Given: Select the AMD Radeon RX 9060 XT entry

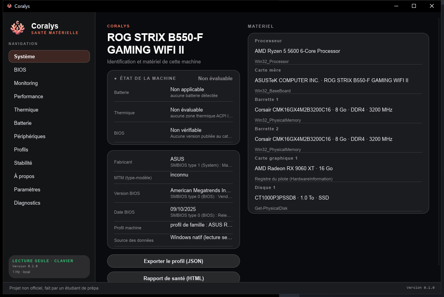Looking at the screenshot, I should click(x=294, y=168).
